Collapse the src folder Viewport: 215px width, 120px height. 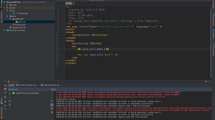coord(7,11)
